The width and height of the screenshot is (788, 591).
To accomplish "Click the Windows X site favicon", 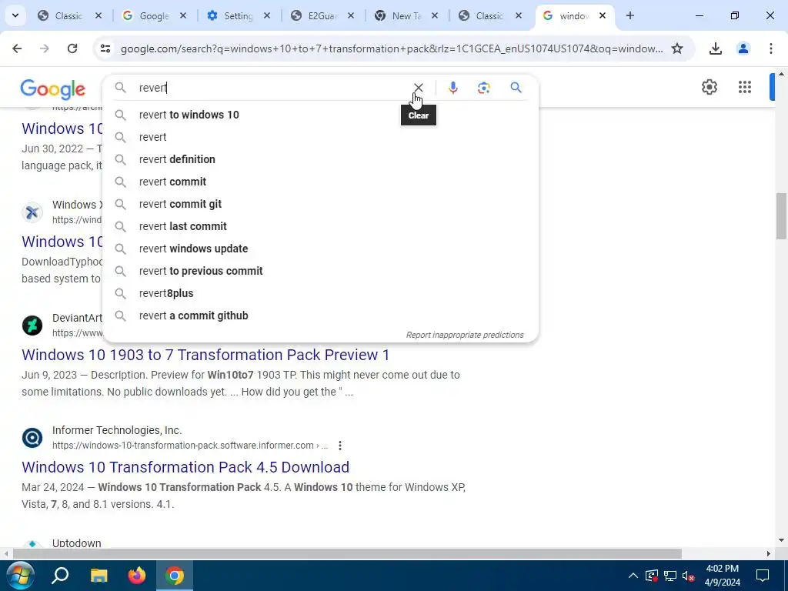I will coord(32,212).
